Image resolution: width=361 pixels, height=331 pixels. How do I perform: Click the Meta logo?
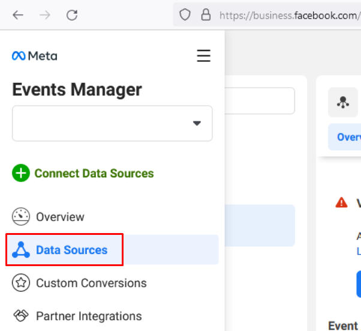pyautogui.click(x=34, y=56)
